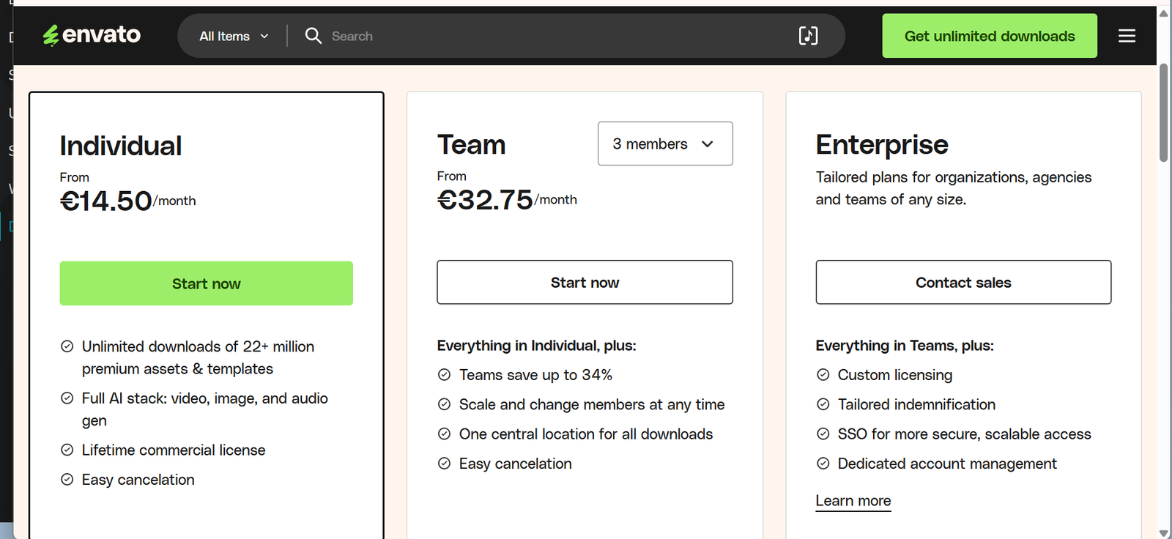Viewport: 1172px width, 539px height.
Task: Open the hamburger menu
Action: pyautogui.click(x=1127, y=36)
